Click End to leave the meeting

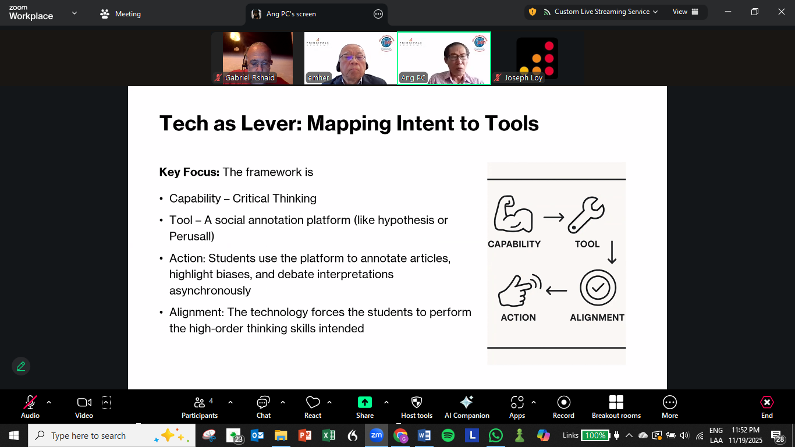767,406
